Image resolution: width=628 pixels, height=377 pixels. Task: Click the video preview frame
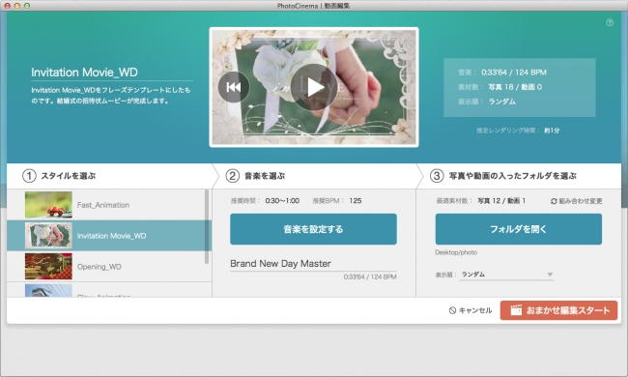[314, 87]
